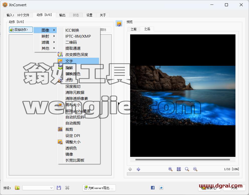Show the 之后 preview tab
249x195 pixels.
(x=147, y=29)
